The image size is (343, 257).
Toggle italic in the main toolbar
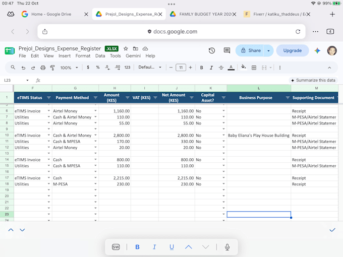click(211, 68)
